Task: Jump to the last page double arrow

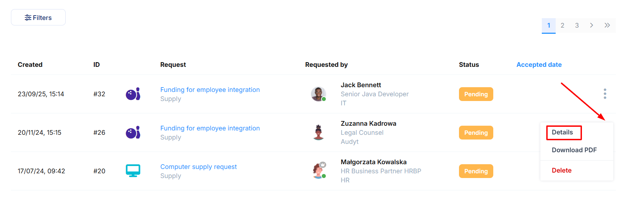Action: [607, 25]
